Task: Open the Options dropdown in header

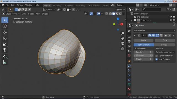Action: [120, 10]
